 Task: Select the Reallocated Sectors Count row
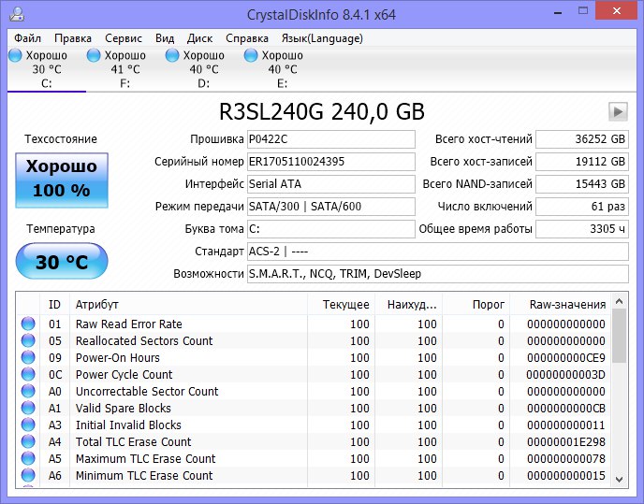tap(314, 340)
